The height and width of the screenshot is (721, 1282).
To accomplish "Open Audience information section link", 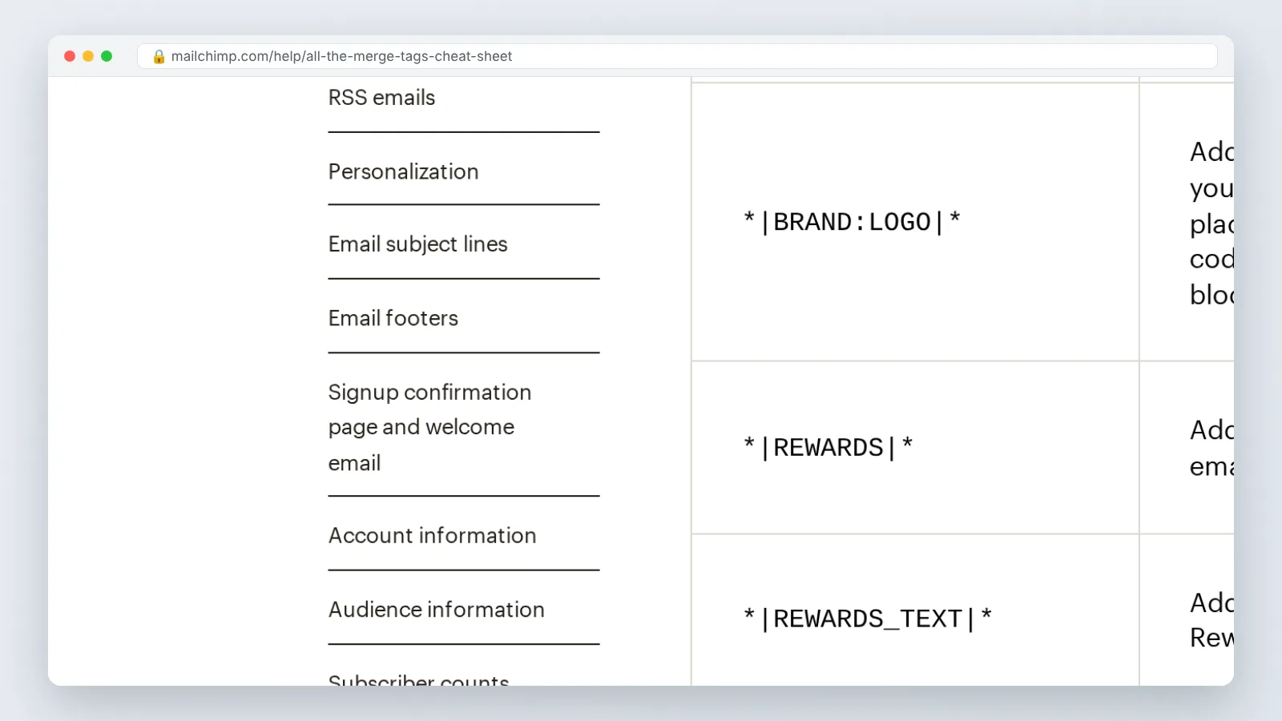I will pos(436,610).
